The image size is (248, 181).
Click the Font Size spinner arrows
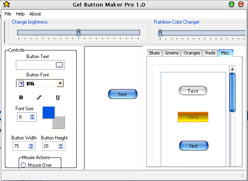pos(32,117)
